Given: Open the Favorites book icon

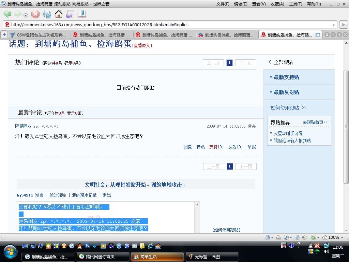Looking at the screenshot, I should (x=82, y=14).
